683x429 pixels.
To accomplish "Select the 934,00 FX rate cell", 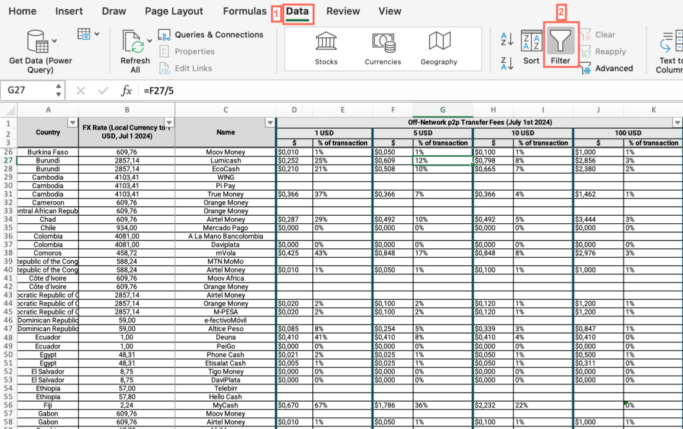I will (x=127, y=228).
